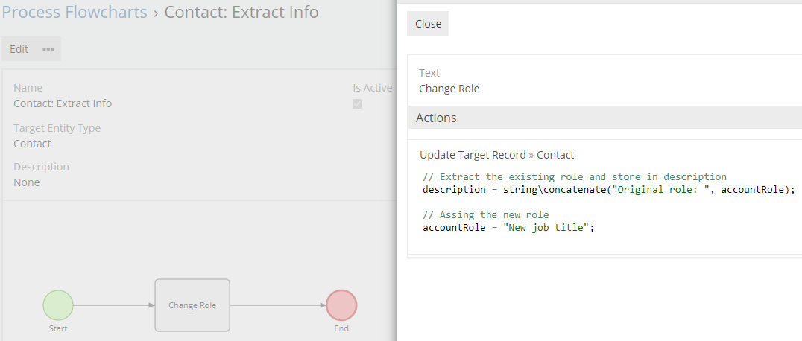Click the 'Contact: Extract Info' page title
Viewport: 802px width, 341px height.
(x=241, y=12)
